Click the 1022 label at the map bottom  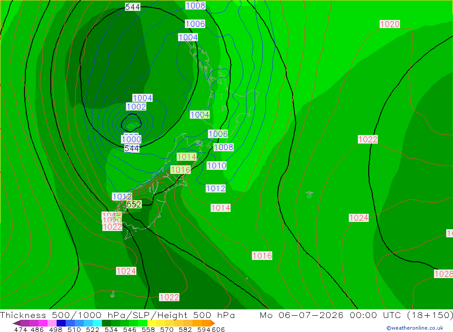(169, 297)
